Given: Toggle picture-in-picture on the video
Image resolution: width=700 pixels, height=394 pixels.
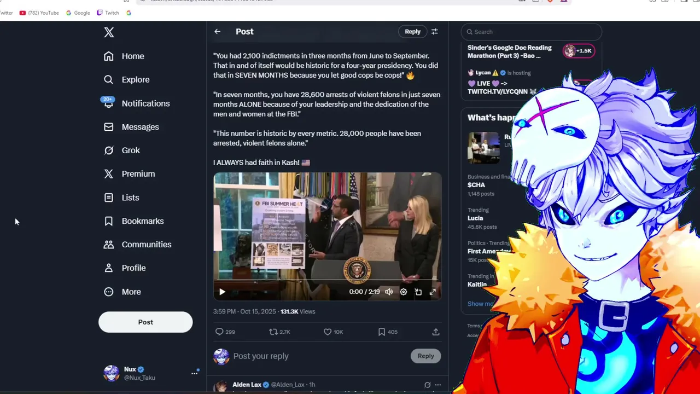Looking at the screenshot, I should click(x=418, y=292).
